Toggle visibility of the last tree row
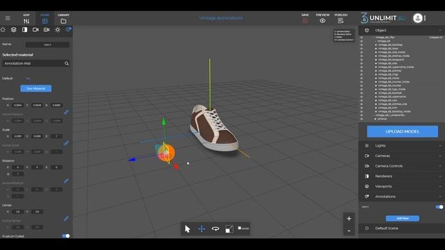The height and width of the screenshot is (250, 445). (x=362, y=119)
